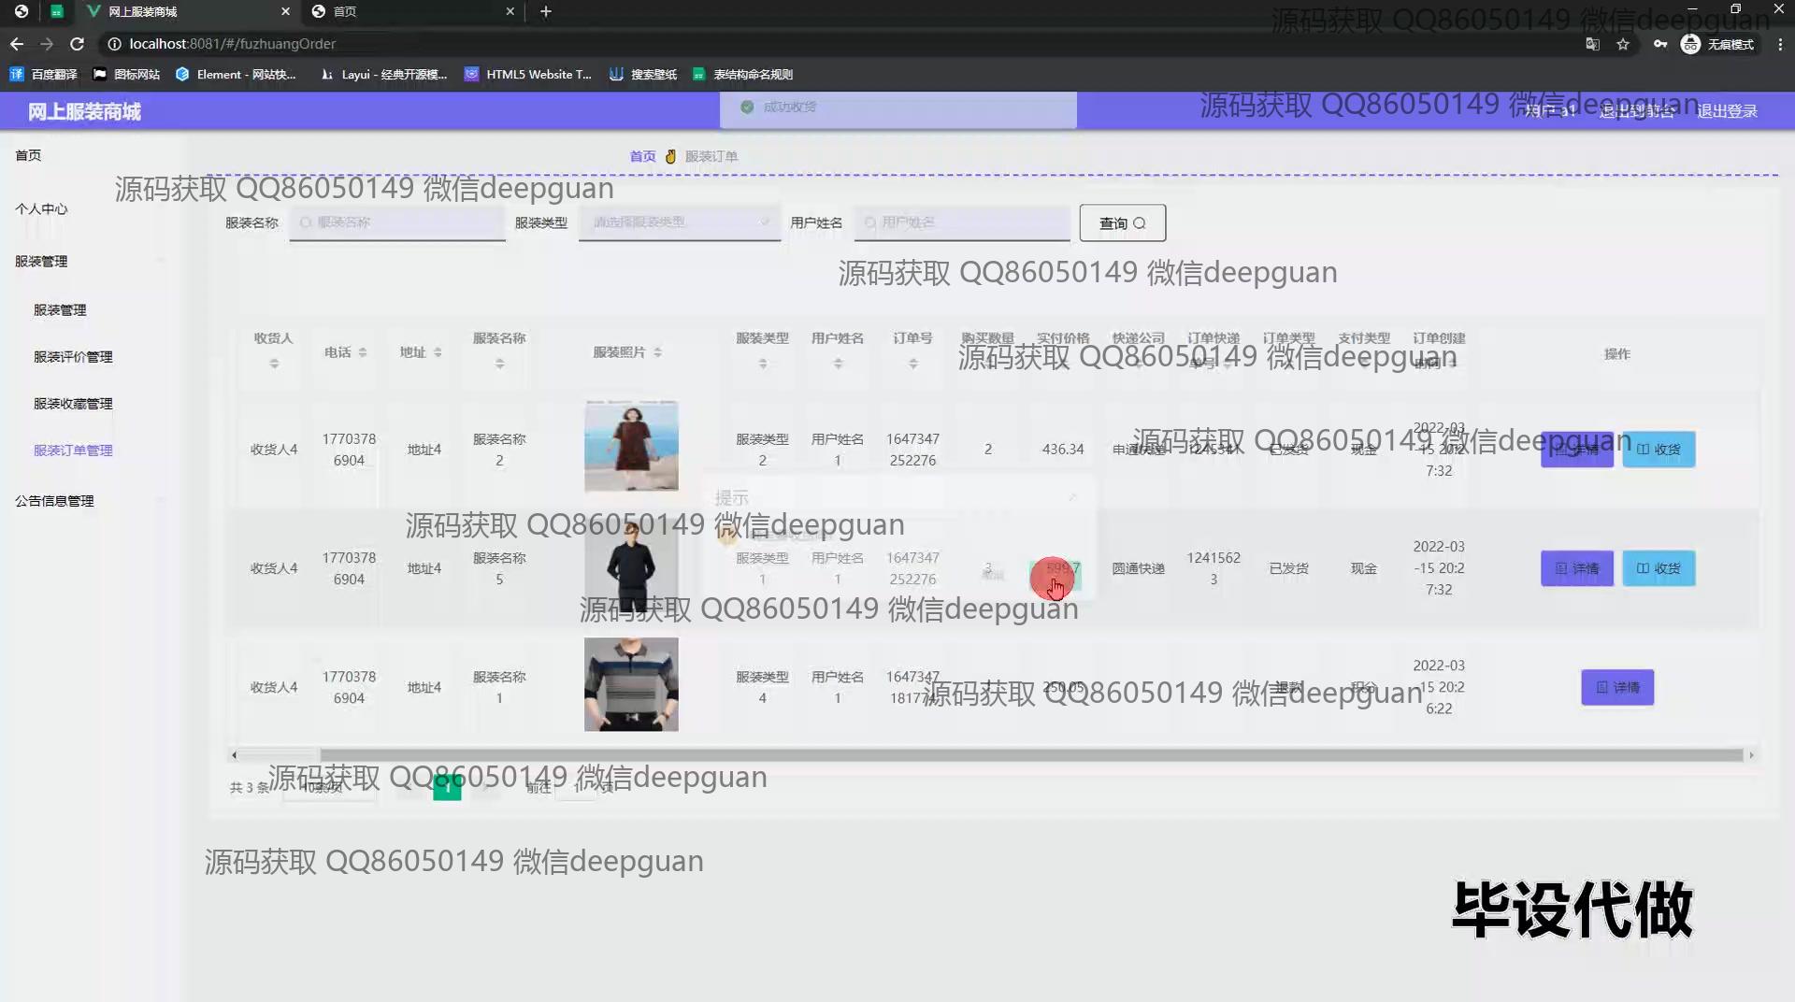Image resolution: width=1795 pixels, height=1002 pixels.
Task: Click 收货 for the 圆通快递 order row
Action: [1659, 568]
